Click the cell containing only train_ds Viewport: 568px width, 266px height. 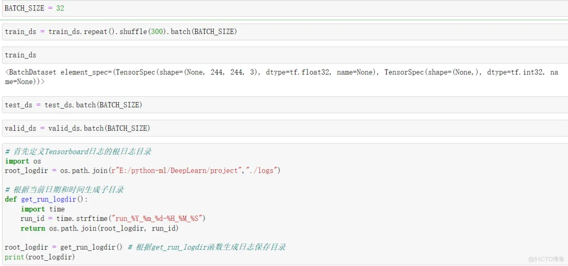point(285,55)
